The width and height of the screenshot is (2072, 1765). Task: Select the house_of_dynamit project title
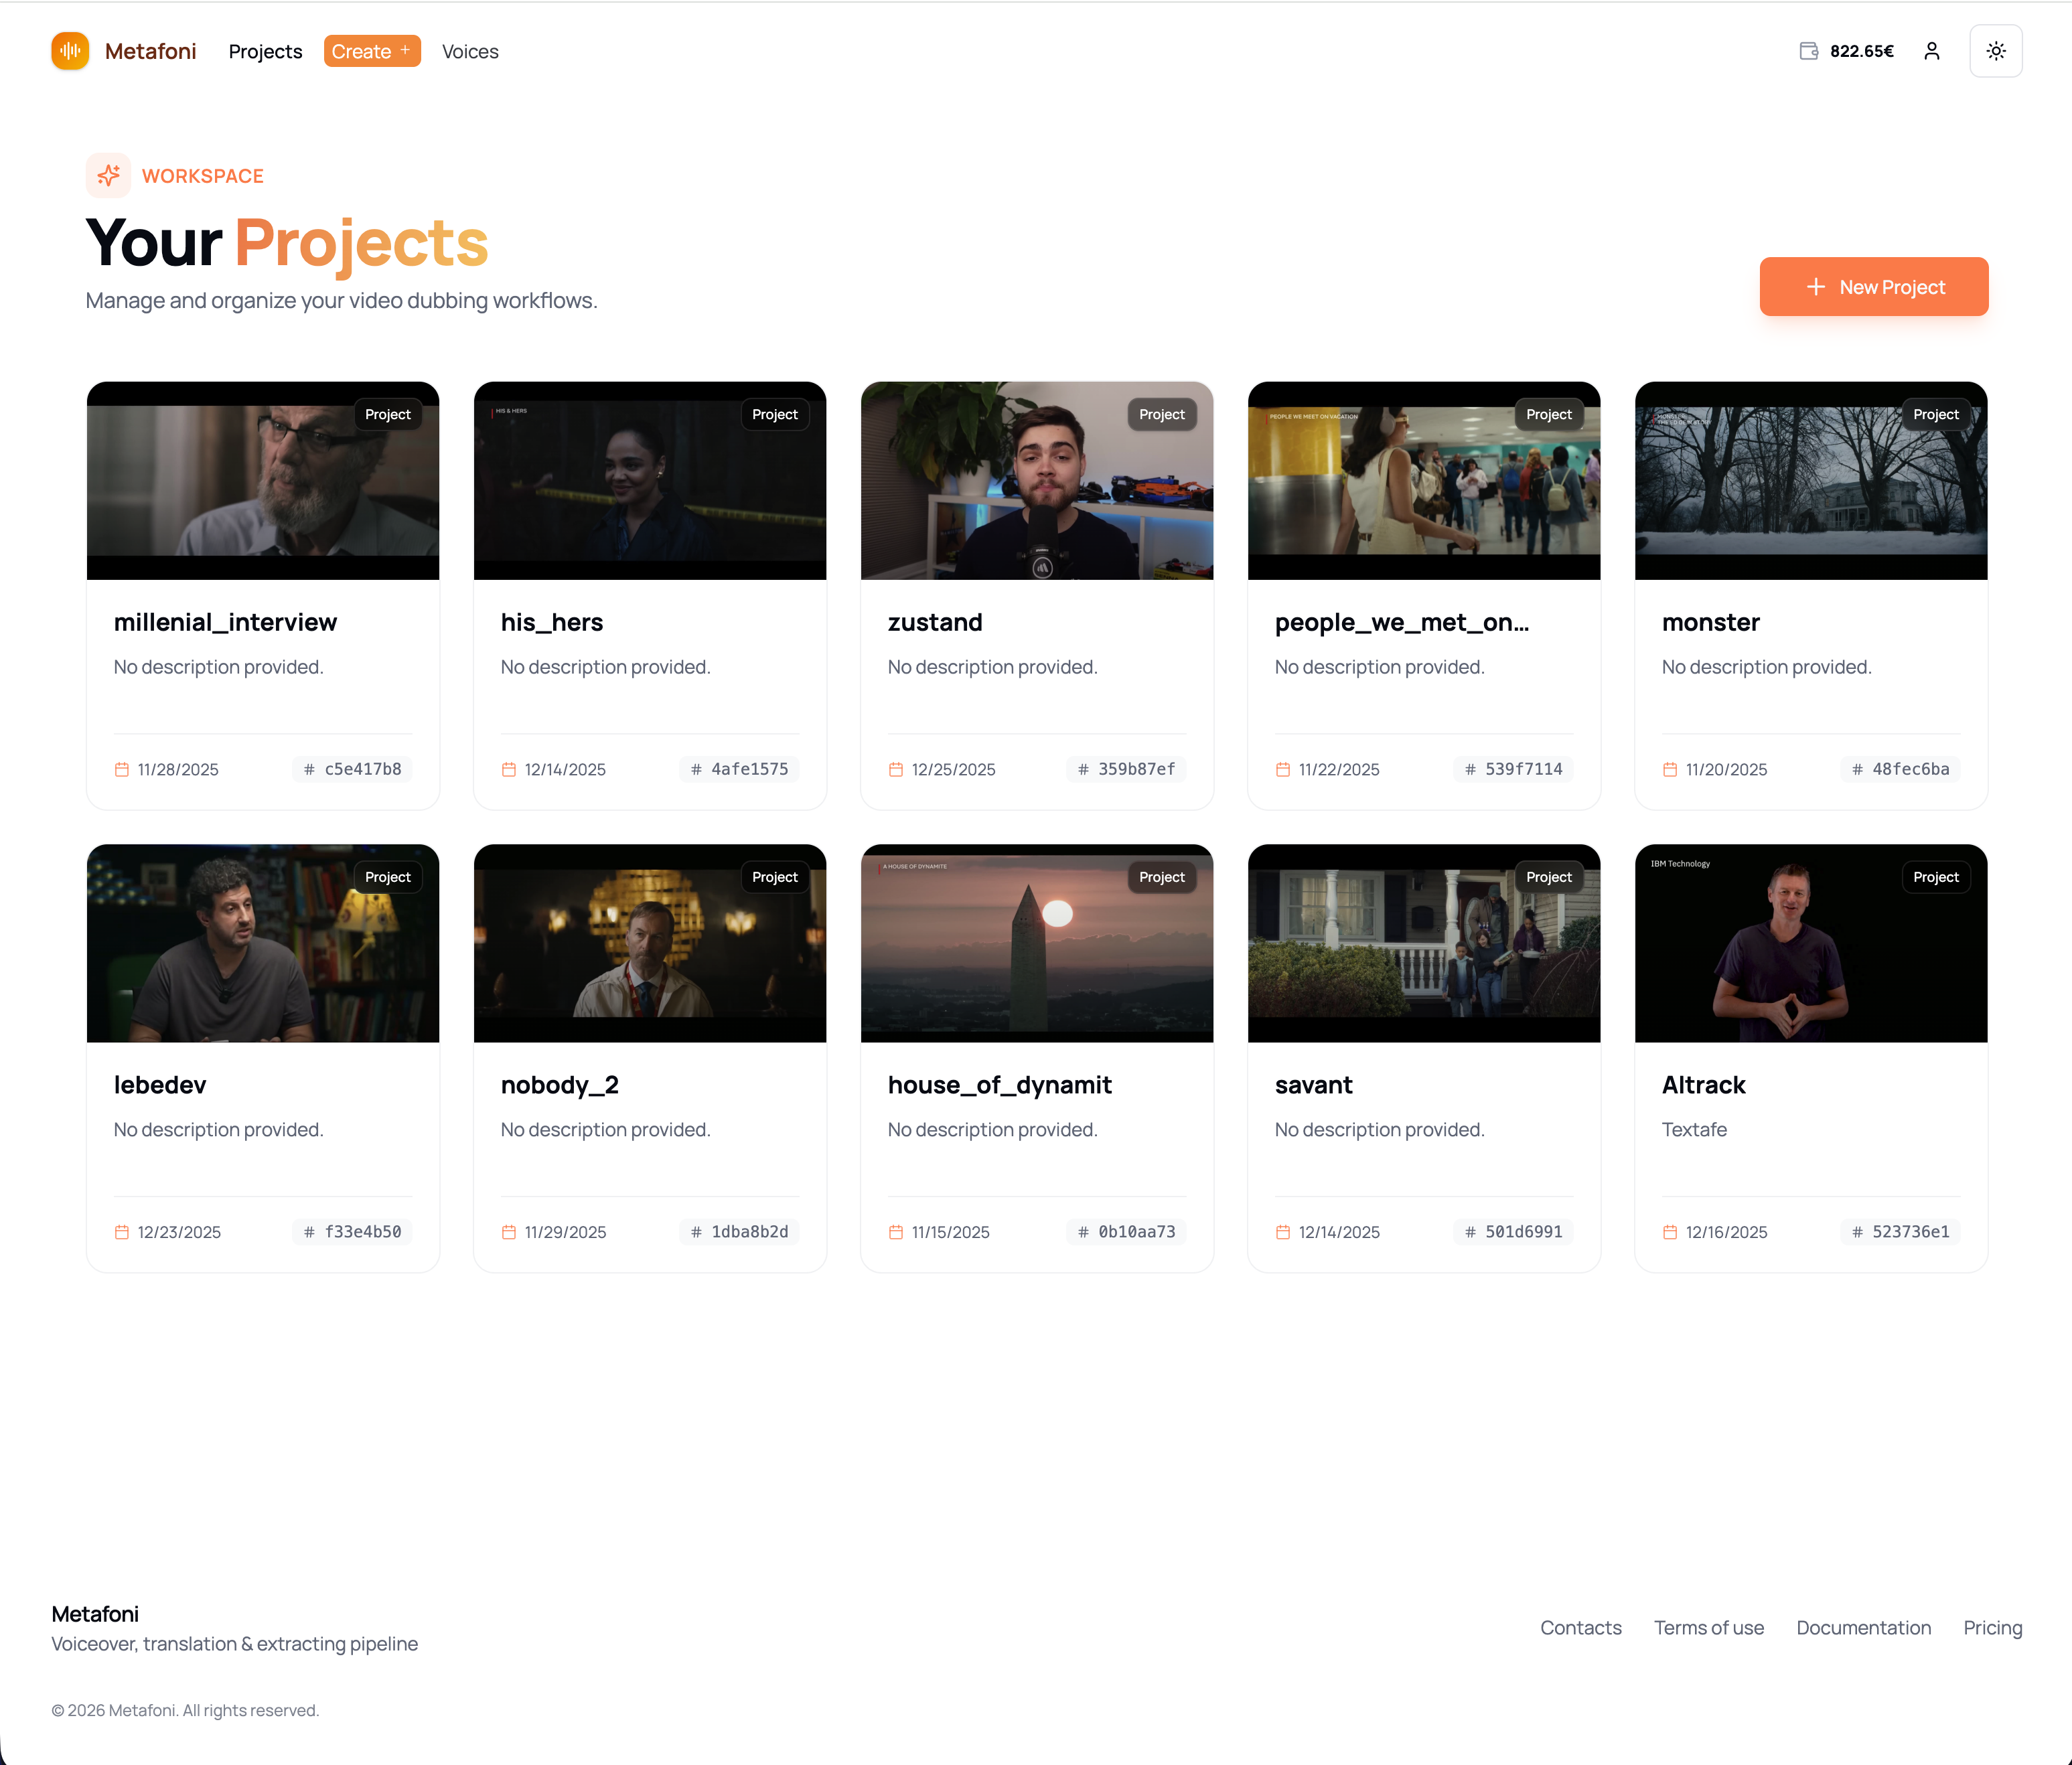(999, 1085)
